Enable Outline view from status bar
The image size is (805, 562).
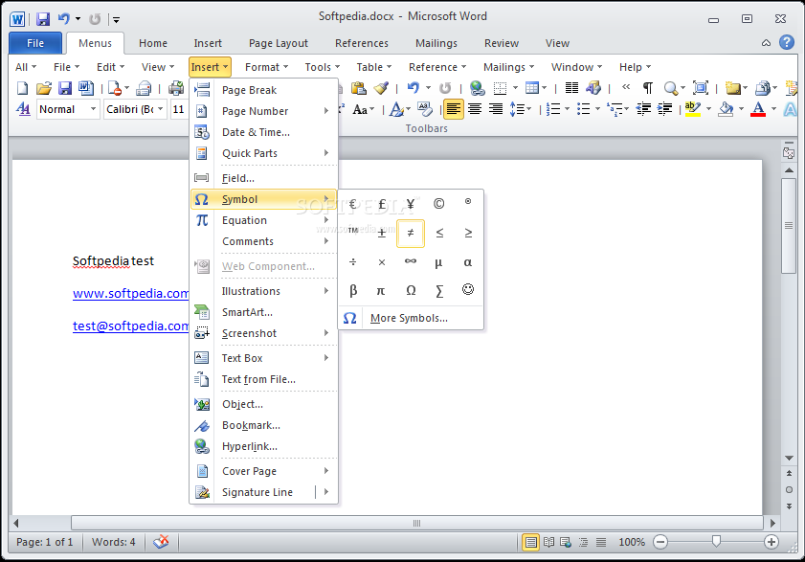pyautogui.click(x=583, y=542)
